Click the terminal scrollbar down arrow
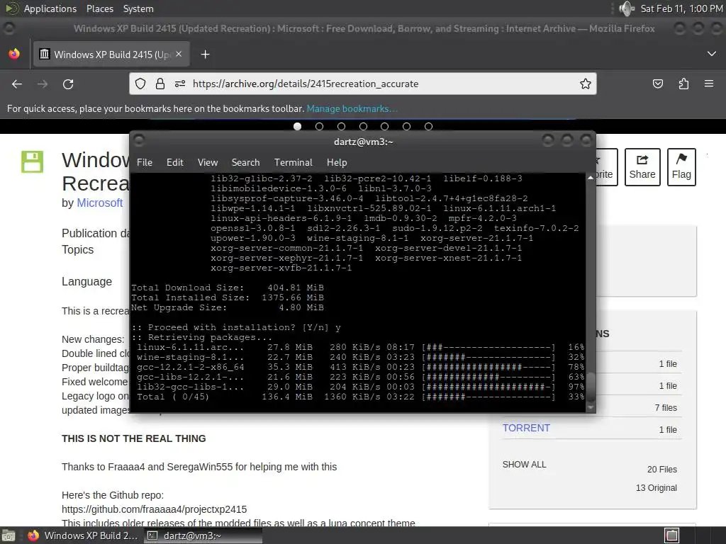The width and height of the screenshot is (726, 544). tap(591, 407)
